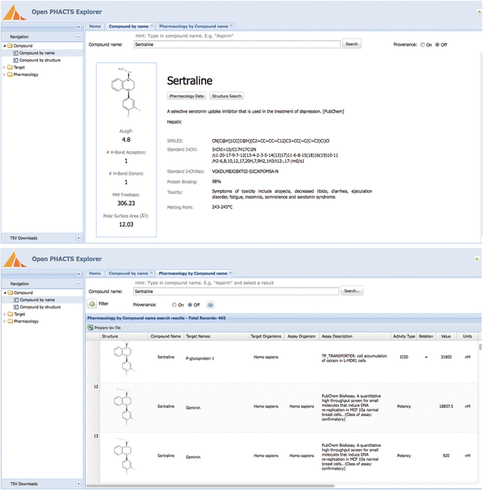Open Compound by name in bottom tree

pyautogui.click(x=37, y=300)
